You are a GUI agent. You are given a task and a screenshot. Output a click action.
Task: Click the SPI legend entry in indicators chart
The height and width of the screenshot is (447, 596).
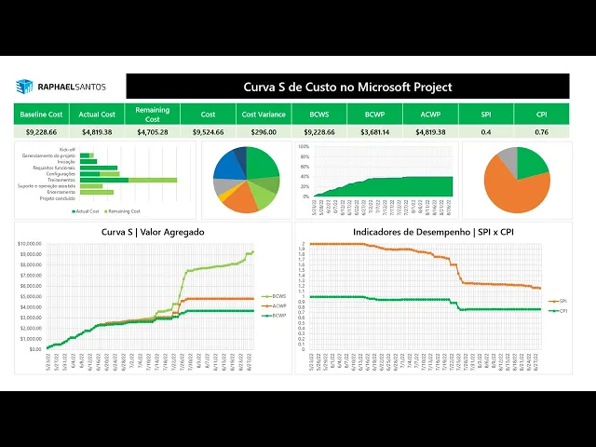558,301
